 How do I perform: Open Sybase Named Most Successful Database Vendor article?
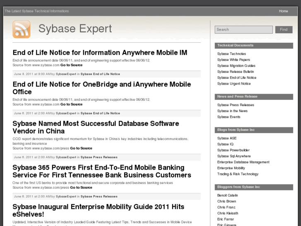pyautogui.click(x=96, y=127)
